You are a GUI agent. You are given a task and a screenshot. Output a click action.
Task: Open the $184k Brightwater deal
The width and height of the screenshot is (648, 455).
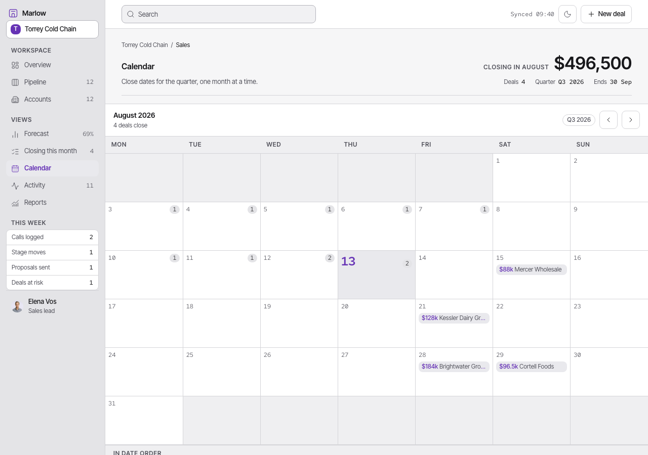[x=454, y=367]
